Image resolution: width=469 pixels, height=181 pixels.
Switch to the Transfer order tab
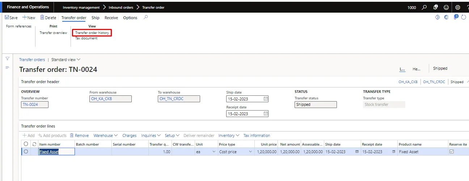[74, 18]
